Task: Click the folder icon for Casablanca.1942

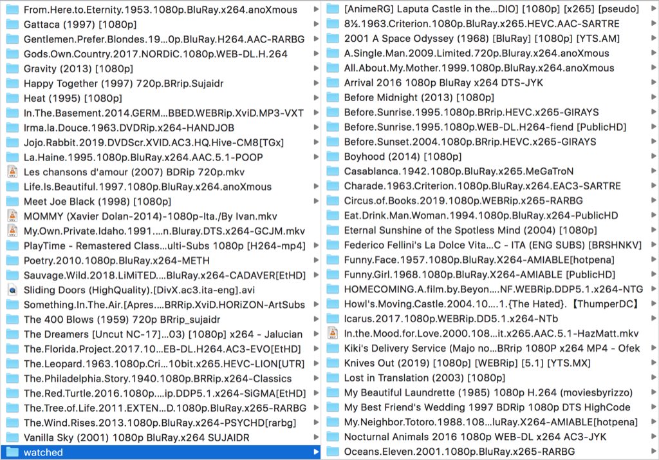Action: click(333, 171)
